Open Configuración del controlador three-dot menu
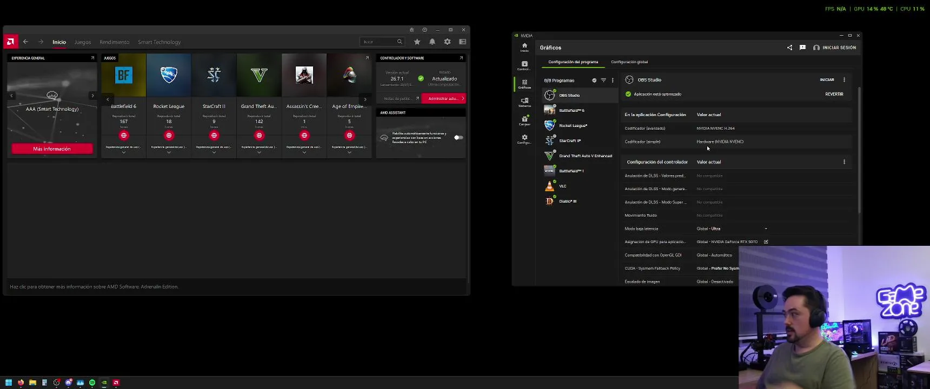This screenshot has width=930, height=389. (844, 162)
